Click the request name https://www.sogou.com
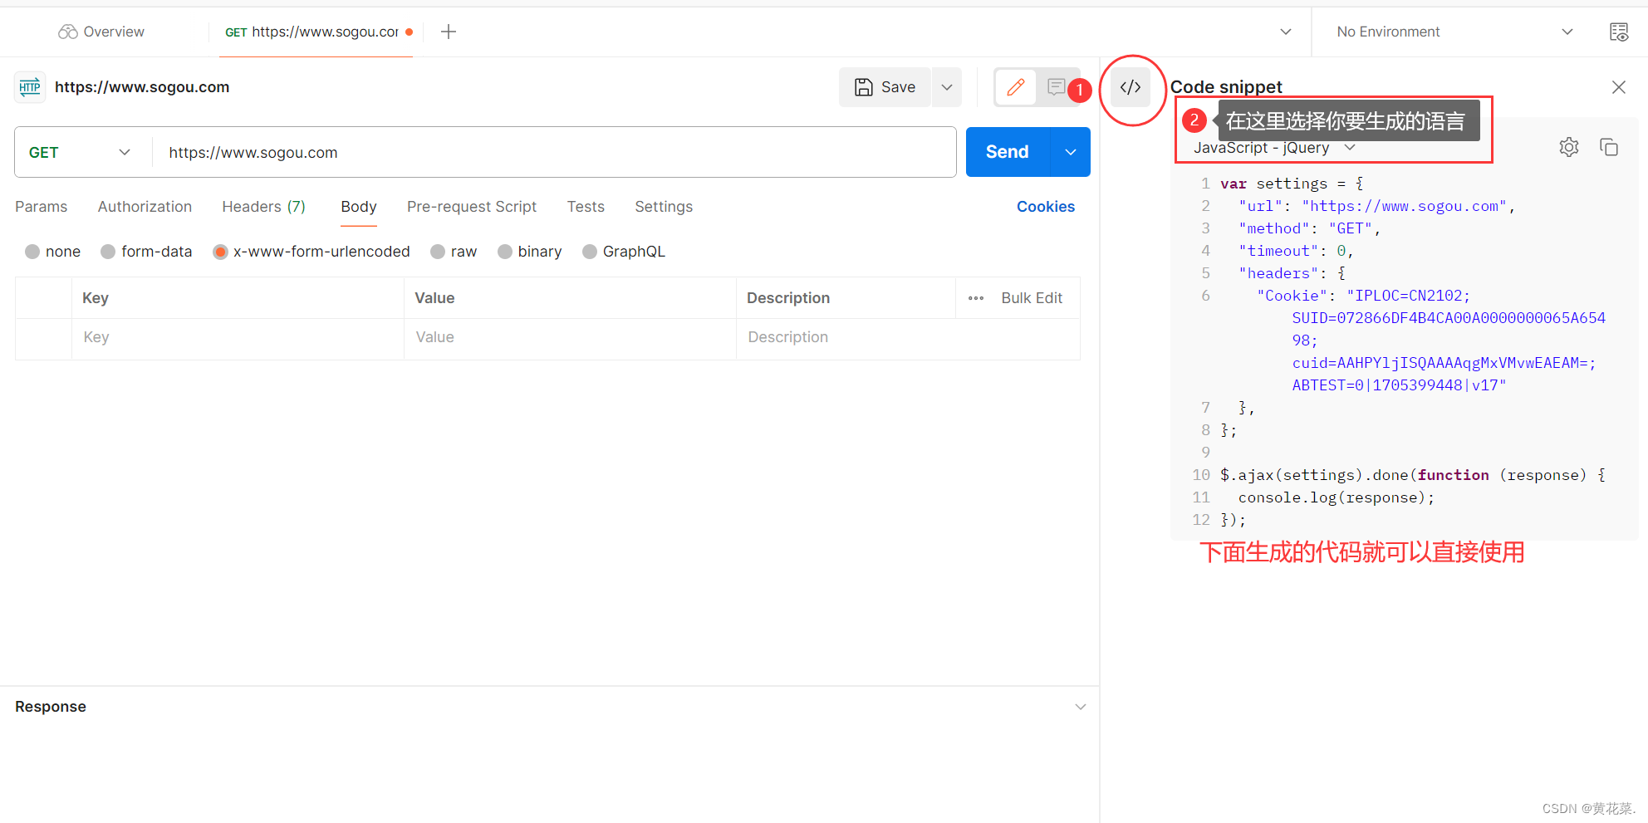 (x=142, y=87)
